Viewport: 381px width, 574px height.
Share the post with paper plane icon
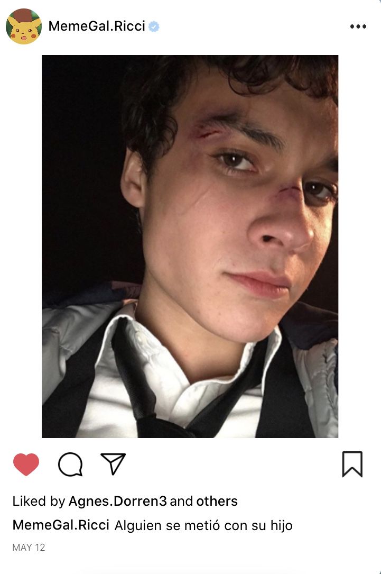pyautogui.click(x=113, y=464)
